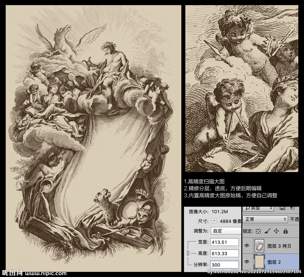Image resolution: width=304 pixels, height=277 pixels.
Task: Select the 图层 3 拷贝 layer thumbnail
Action: [259, 246]
